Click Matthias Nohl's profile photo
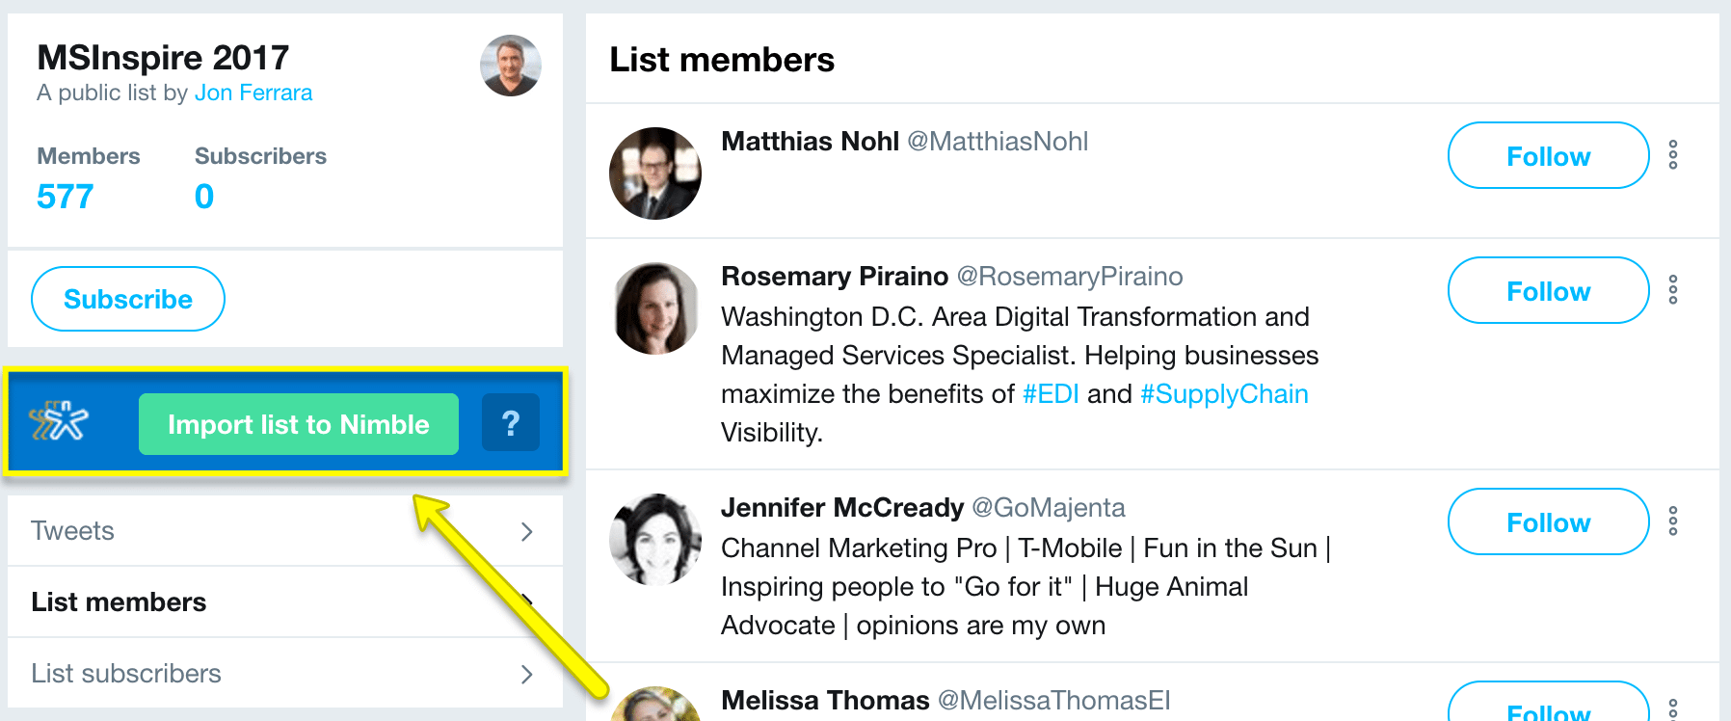This screenshot has width=1731, height=721. click(x=655, y=174)
